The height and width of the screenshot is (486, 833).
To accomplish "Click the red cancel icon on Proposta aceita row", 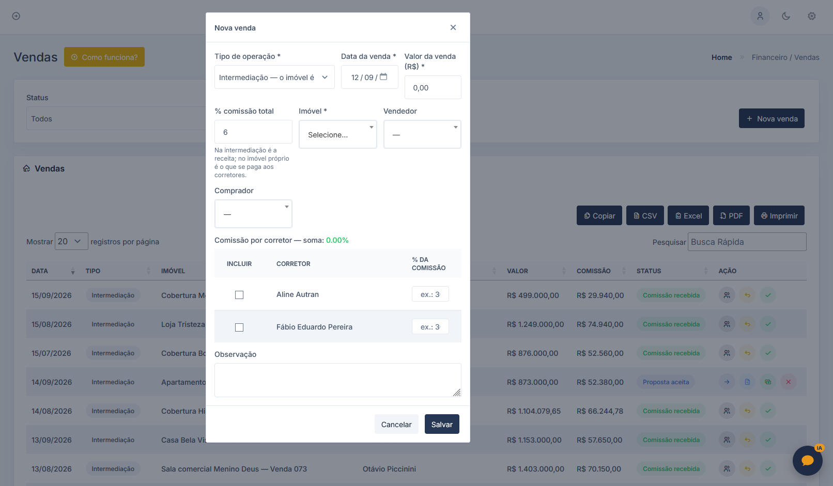I will click(789, 382).
